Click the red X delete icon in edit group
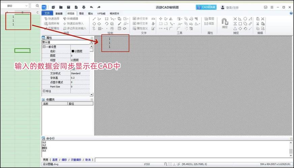This screenshot has height=168, width=294. pyautogui.click(x=263, y=19)
